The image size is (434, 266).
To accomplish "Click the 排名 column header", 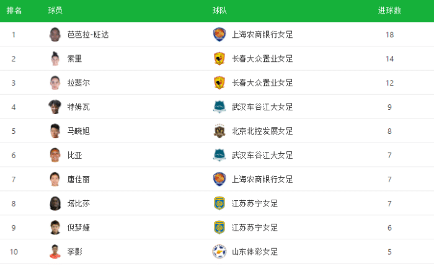I will (14, 11).
